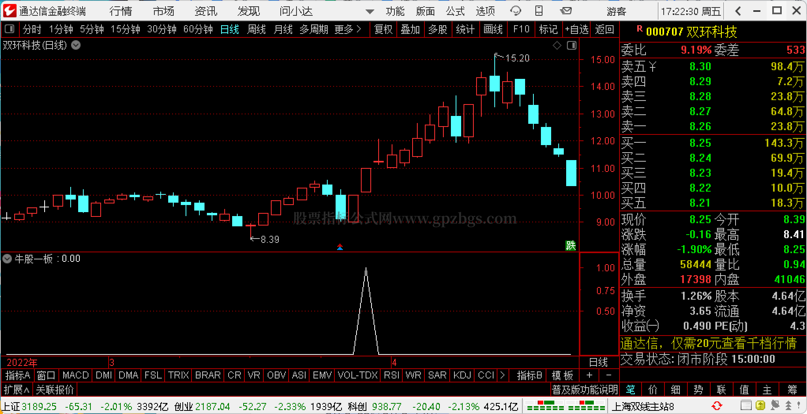
Task: Click the Tongdaxin red logo icon
Action: tap(9, 11)
